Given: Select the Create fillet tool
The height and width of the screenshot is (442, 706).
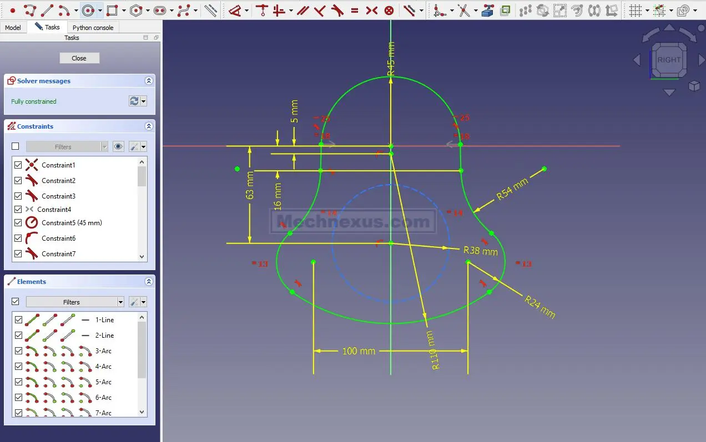Looking at the screenshot, I should pos(439,10).
